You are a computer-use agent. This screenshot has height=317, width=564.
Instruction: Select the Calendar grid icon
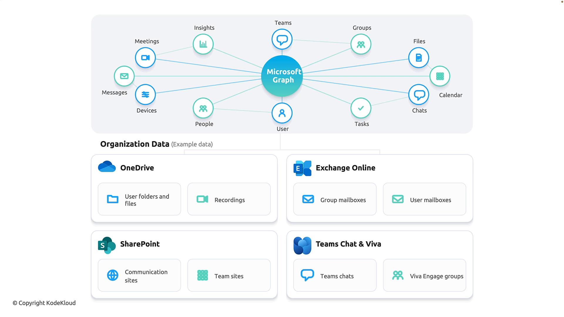tap(440, 76)
